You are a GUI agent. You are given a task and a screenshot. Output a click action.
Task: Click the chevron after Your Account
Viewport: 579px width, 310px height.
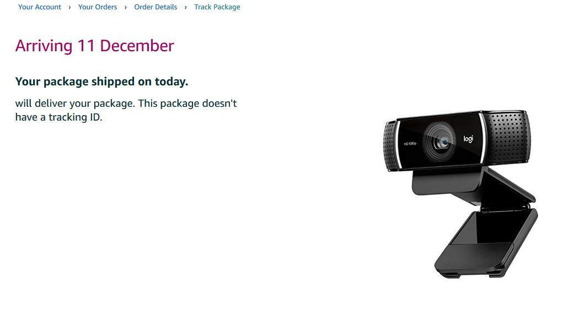[x=70, y=7]
